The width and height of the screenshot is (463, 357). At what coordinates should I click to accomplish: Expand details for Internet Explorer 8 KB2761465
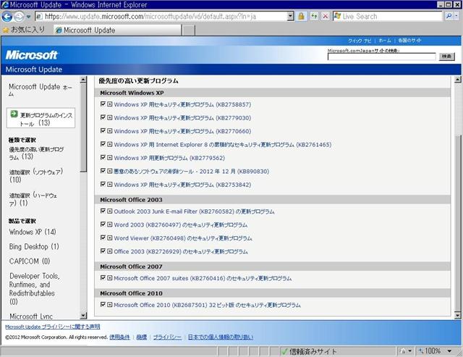click(109, 144)
